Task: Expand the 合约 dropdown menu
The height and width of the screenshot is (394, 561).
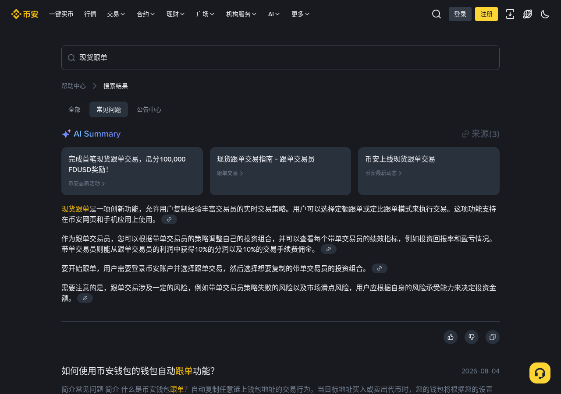Action: [146, 14]
